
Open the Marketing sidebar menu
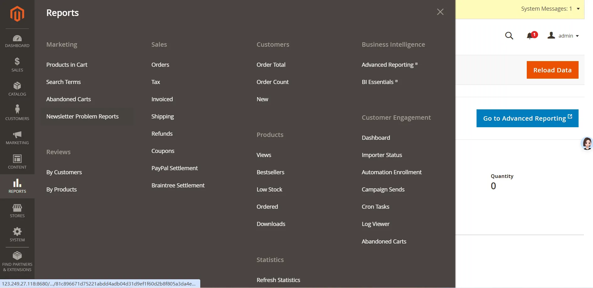17,138
